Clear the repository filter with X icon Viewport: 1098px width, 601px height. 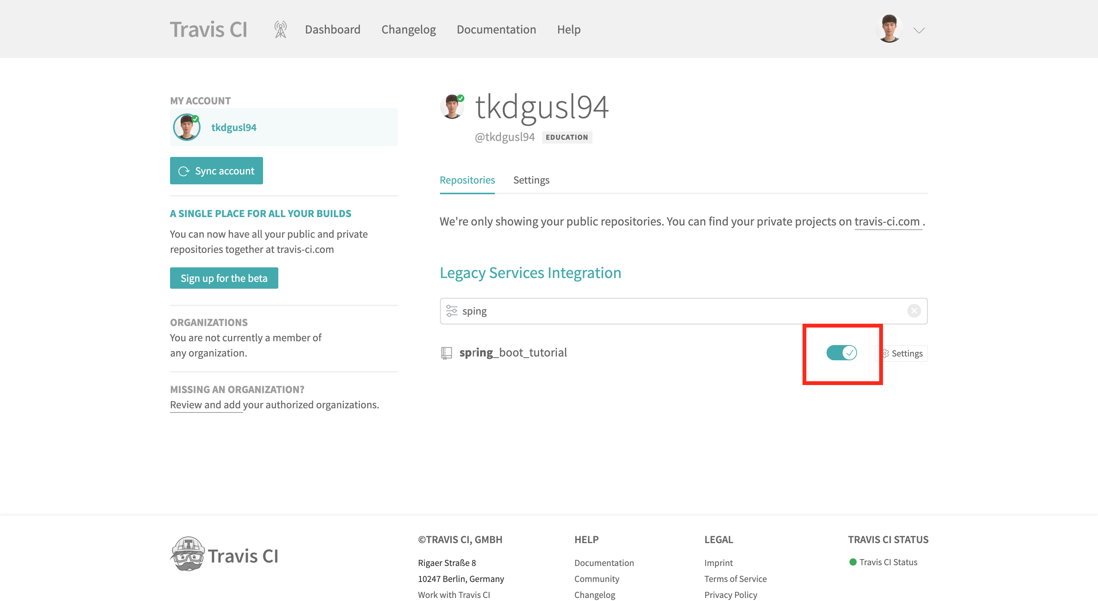tap(913, 311)
